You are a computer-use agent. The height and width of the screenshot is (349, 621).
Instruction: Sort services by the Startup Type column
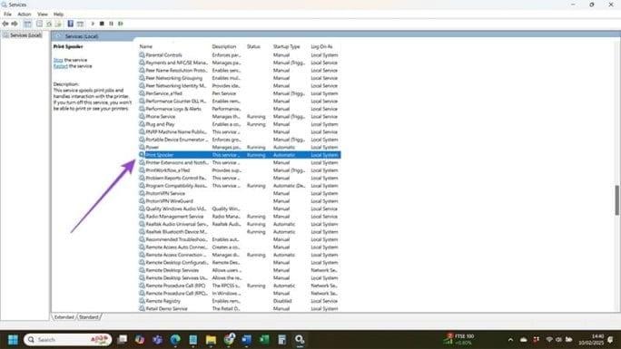[286, 46]
